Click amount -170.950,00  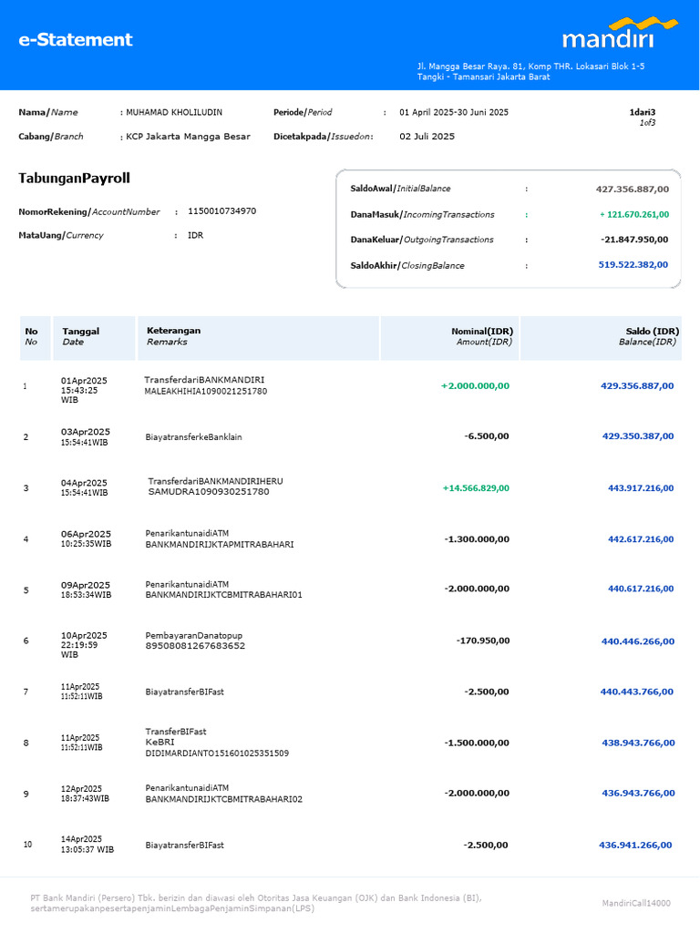483,641
